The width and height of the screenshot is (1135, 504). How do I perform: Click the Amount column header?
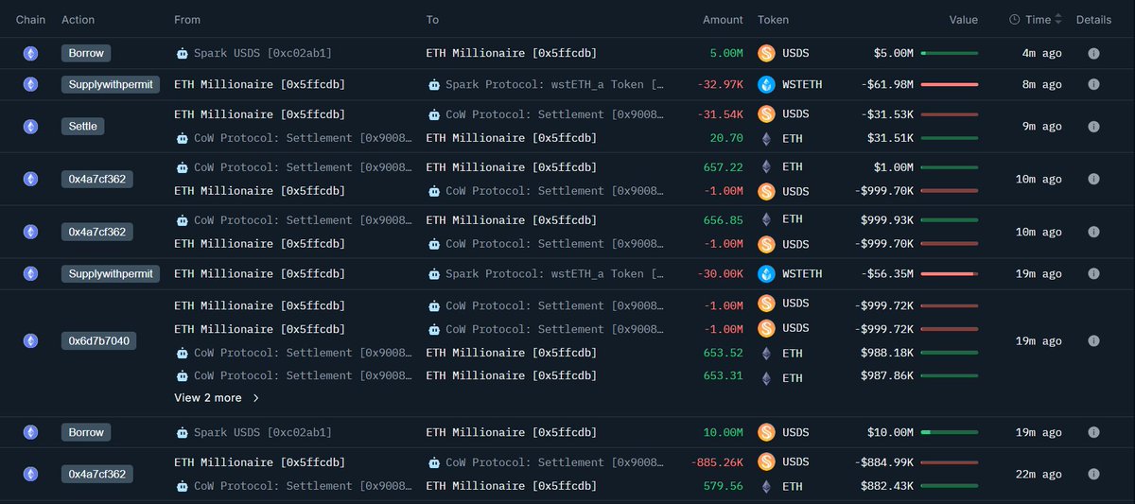[723, 20]
